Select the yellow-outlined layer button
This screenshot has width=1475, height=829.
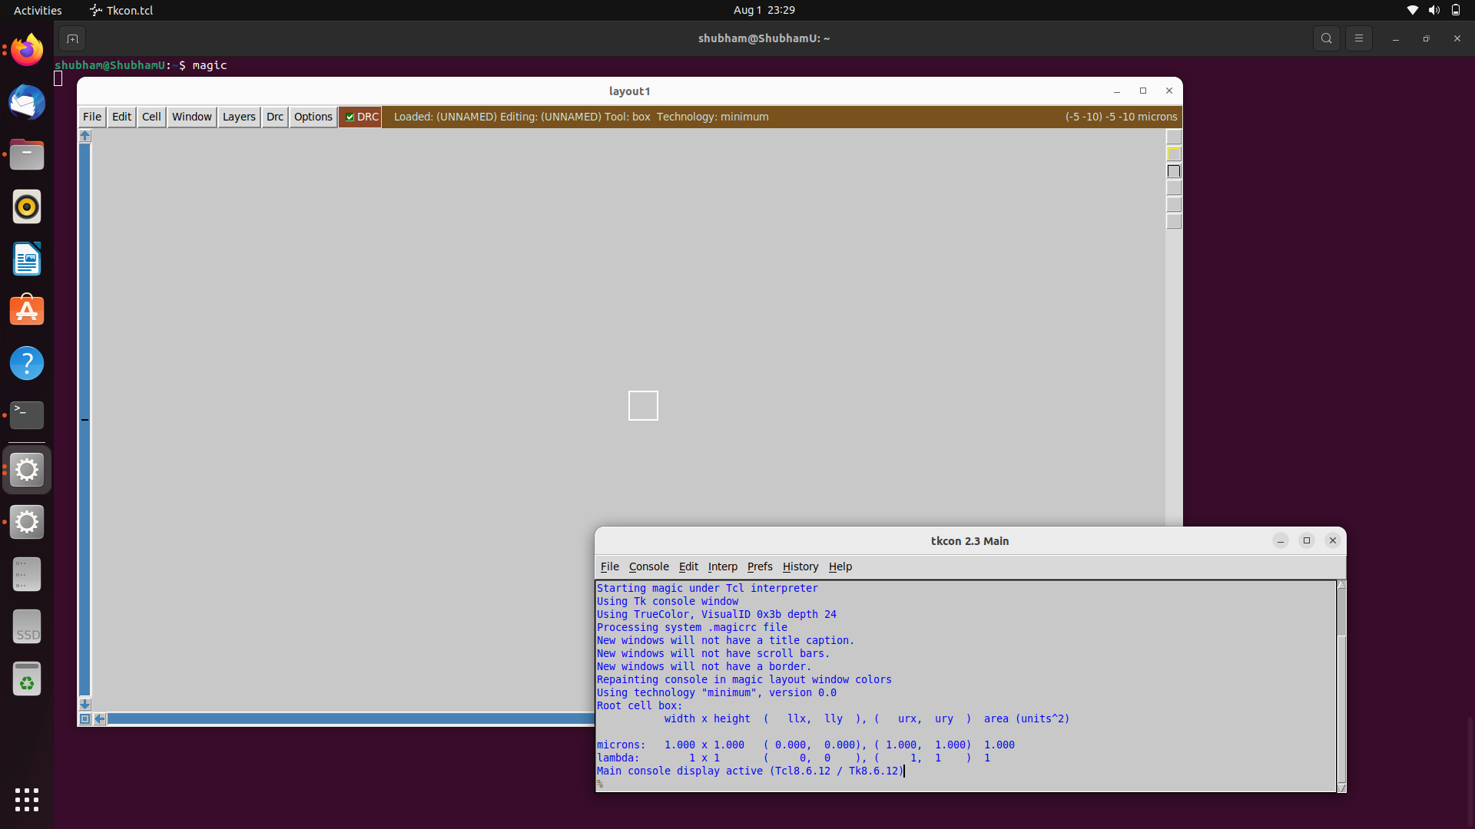[1174, 154]
